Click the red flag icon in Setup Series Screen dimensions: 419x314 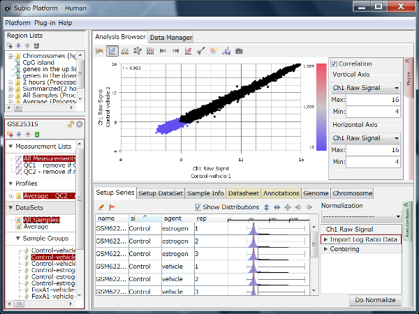tap(112, 207)
